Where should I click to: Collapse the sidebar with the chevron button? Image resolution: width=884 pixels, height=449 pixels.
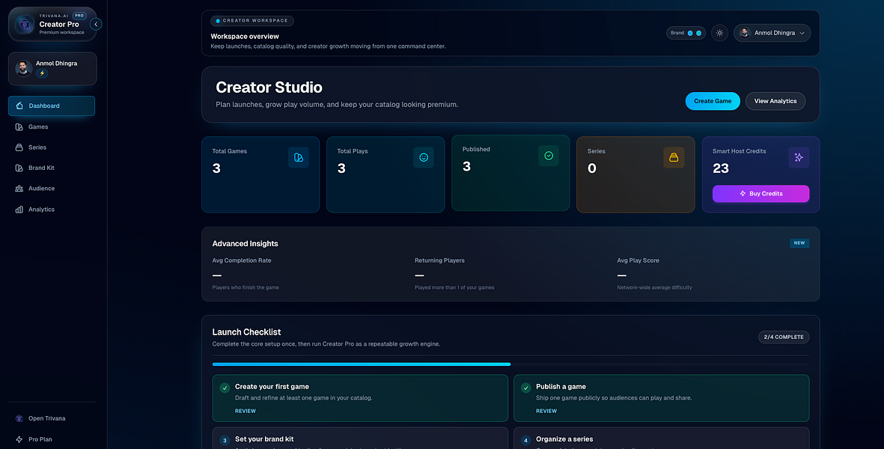(x=96, y=24)
